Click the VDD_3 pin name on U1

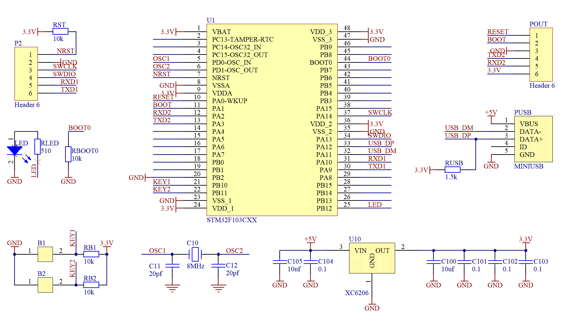click(x=321, y=32)
